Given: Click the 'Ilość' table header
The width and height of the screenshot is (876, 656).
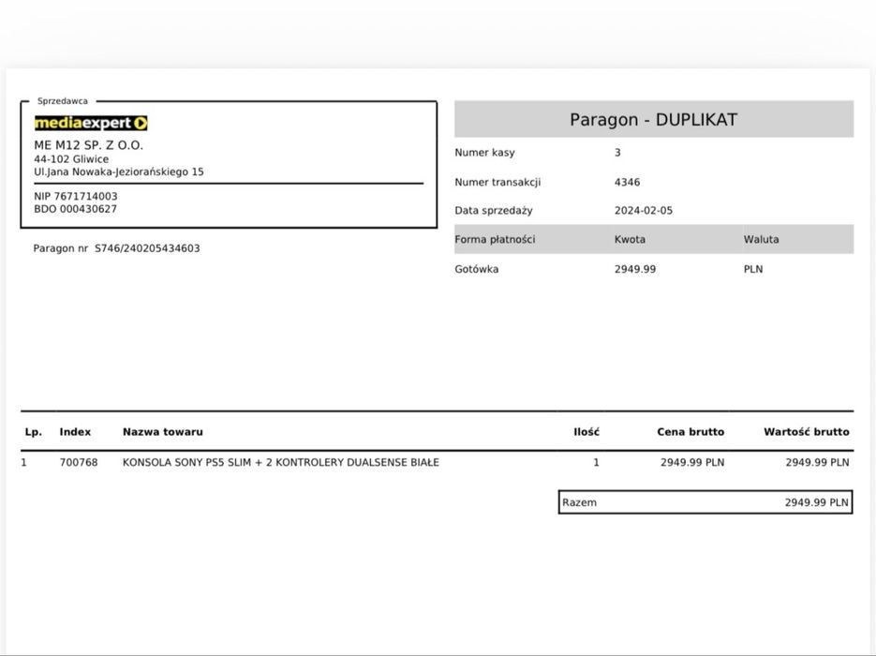Looking at the screenshot, I should pos(586,432).
